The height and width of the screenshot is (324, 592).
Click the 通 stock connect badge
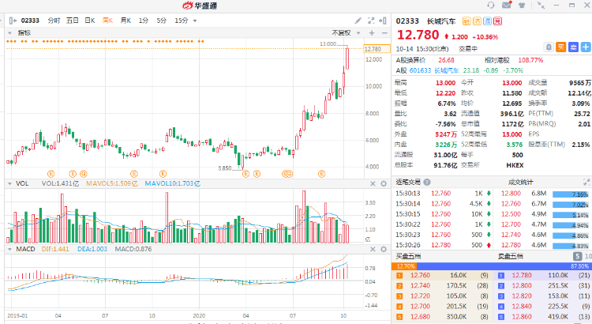[488, 21]
